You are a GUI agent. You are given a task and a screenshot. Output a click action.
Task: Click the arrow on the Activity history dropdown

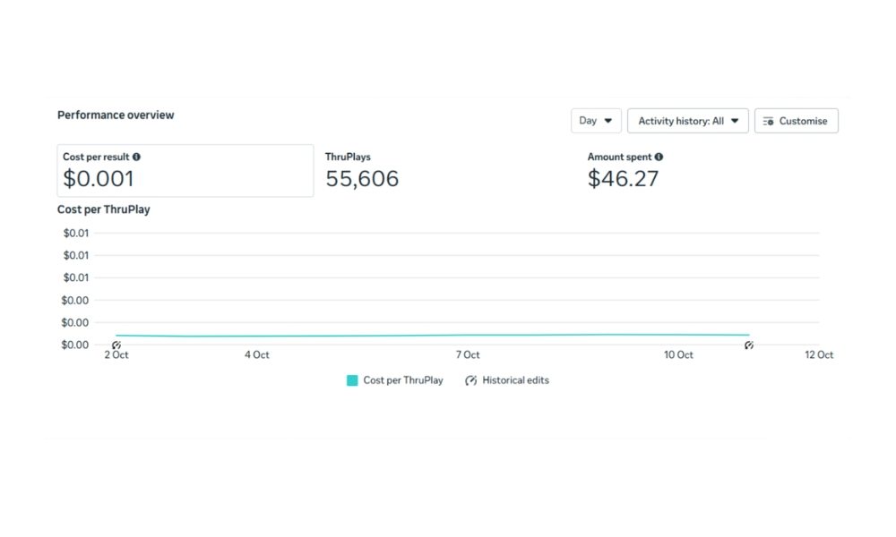735,121
